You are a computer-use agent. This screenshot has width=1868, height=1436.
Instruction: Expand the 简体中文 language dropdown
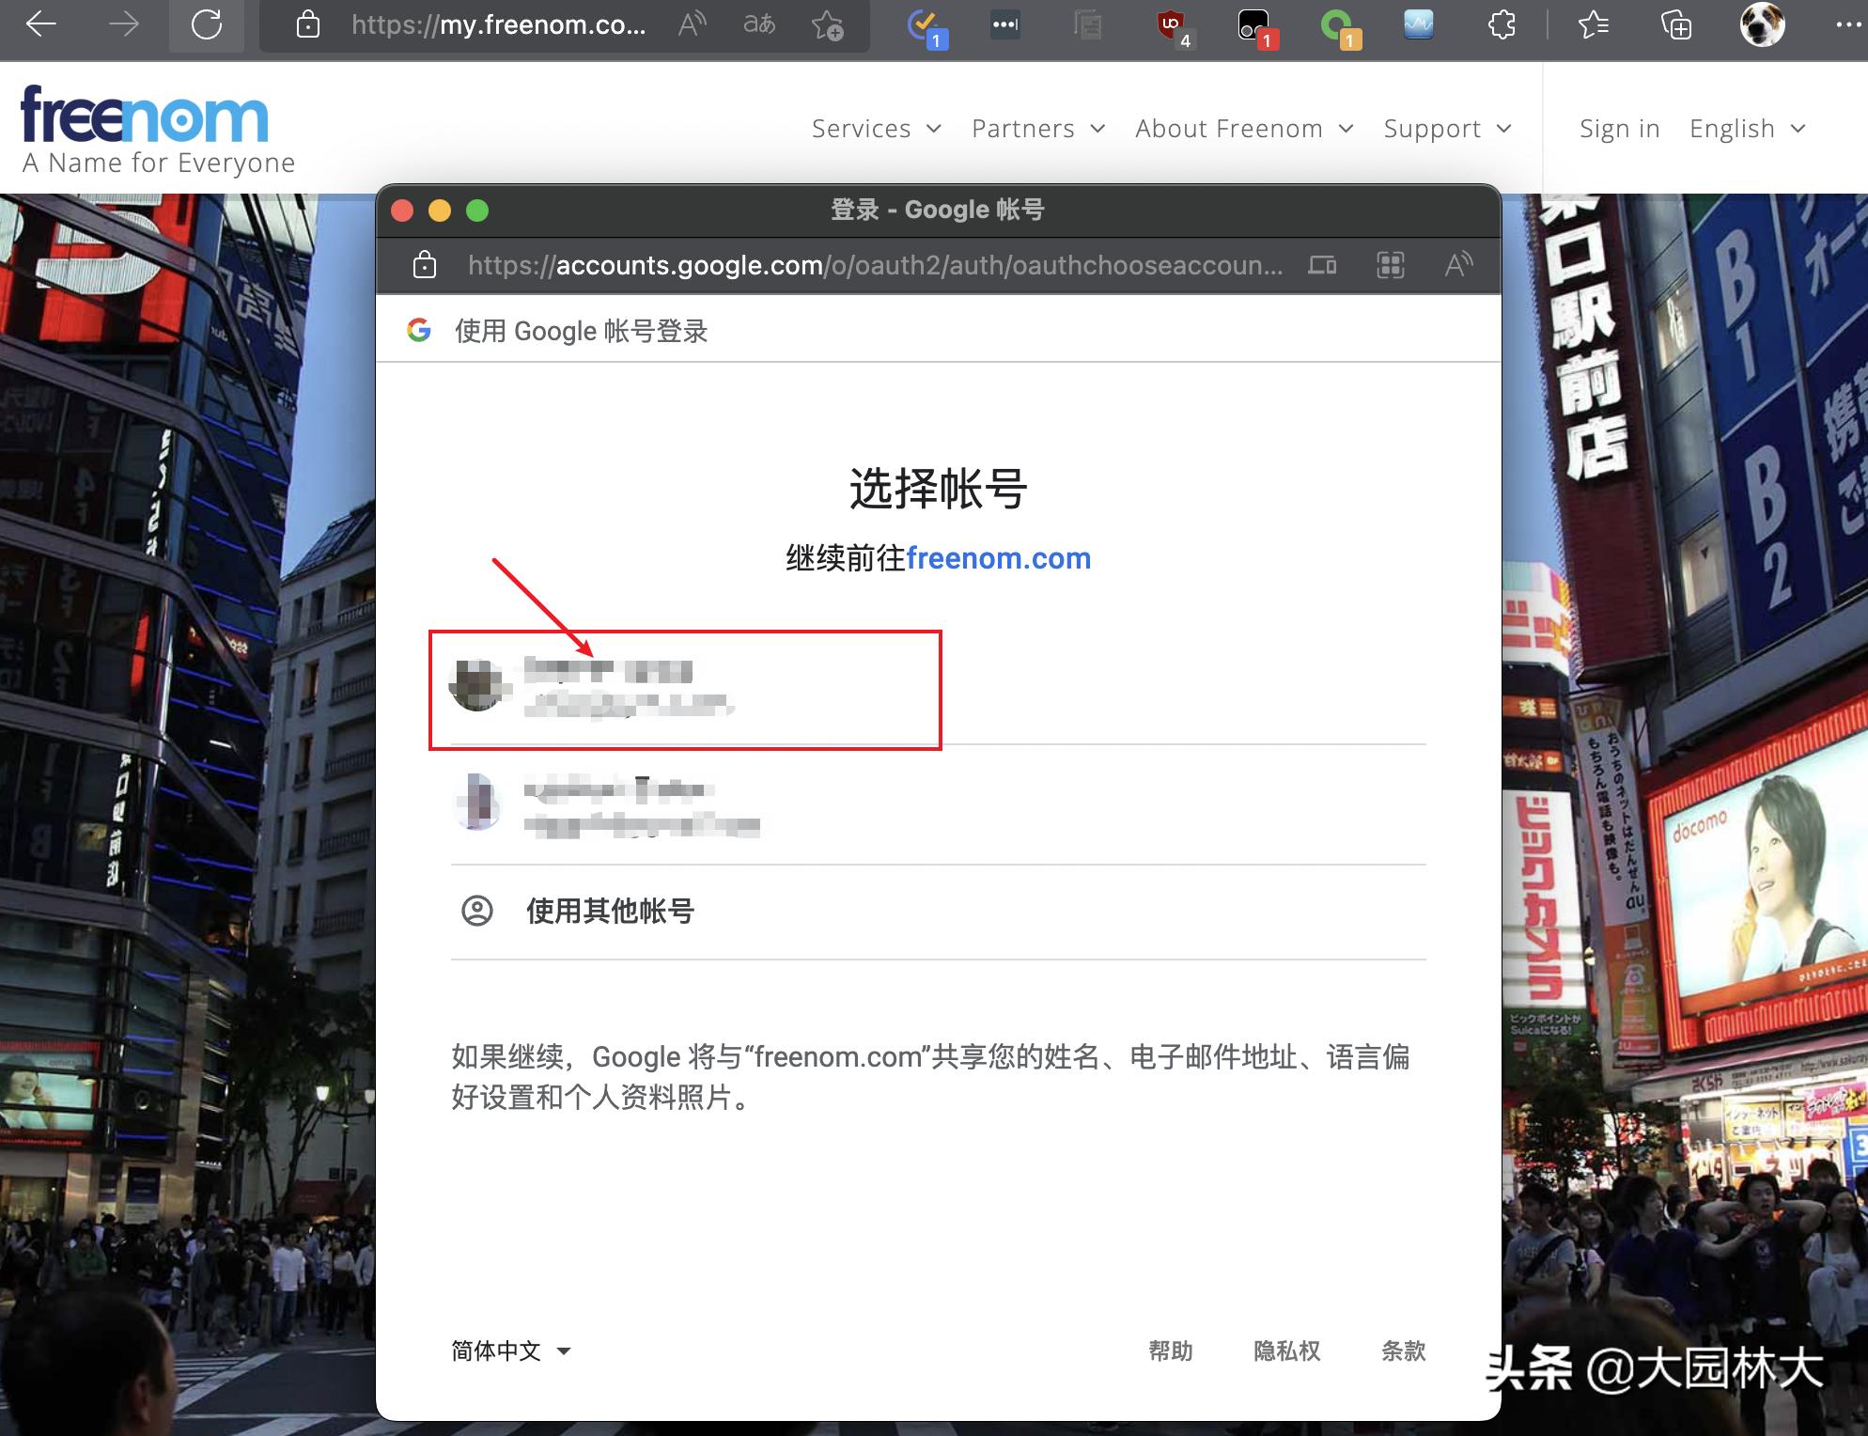[x=512, y=1350]
